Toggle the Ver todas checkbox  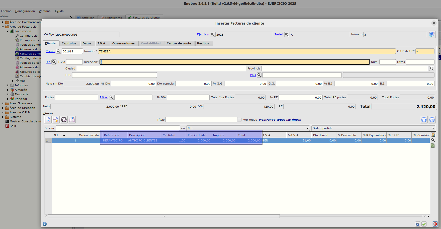(240, 120)
